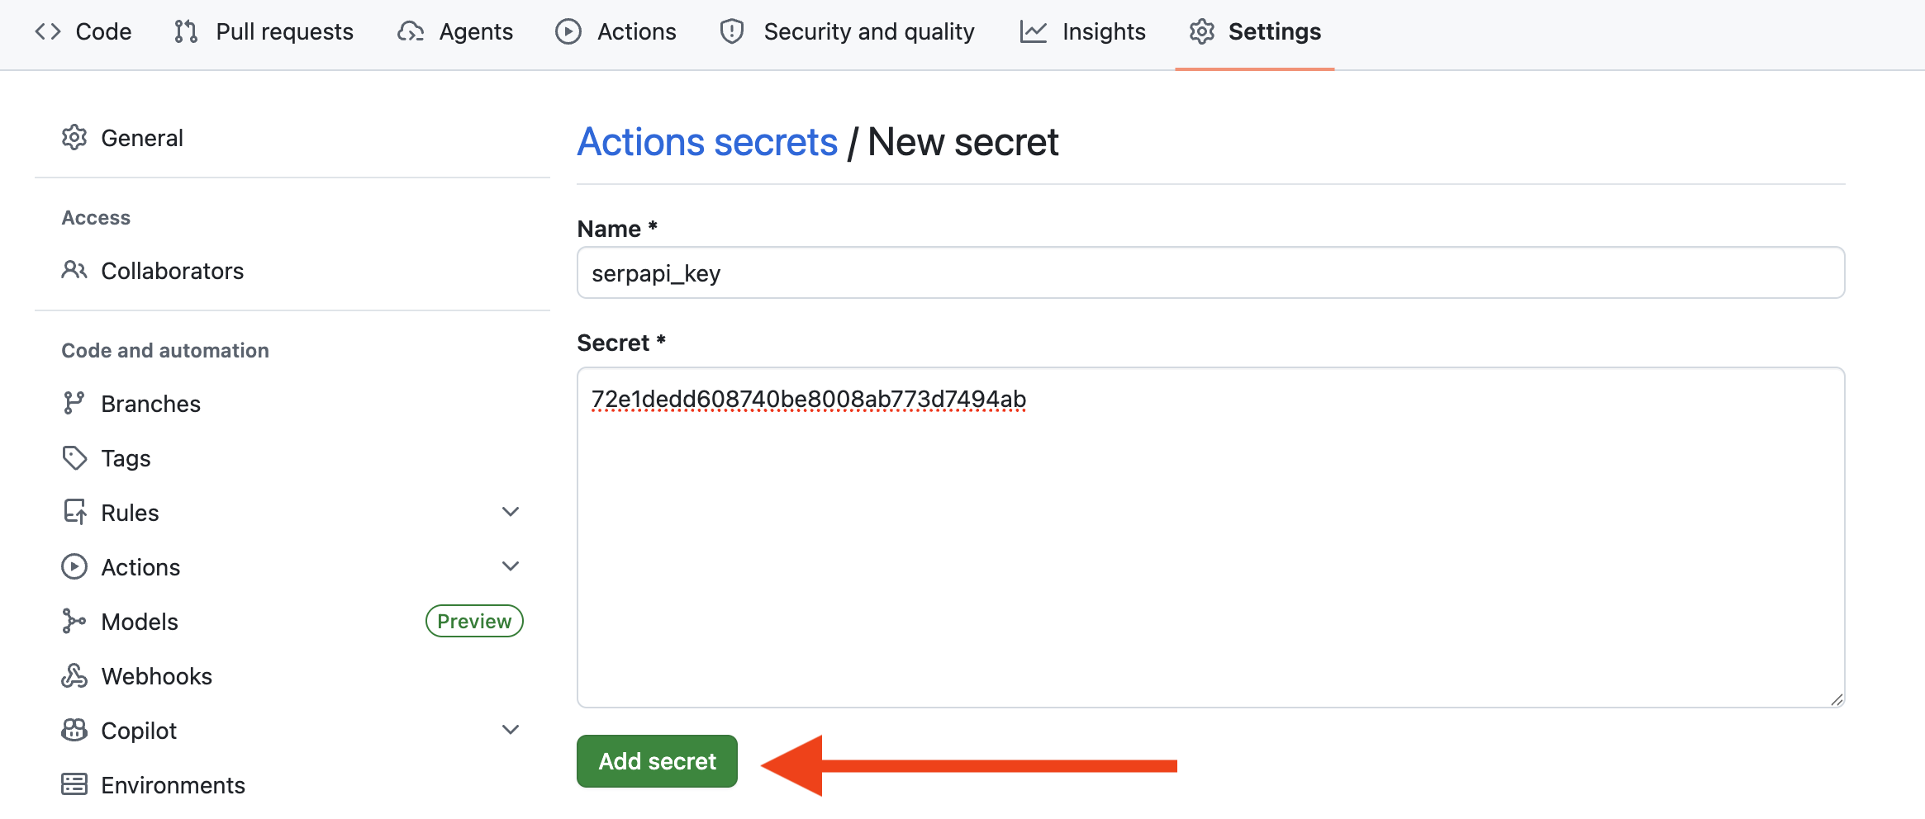Screen dimensions: 1925x819
Task: Click the Preview badge next to Models
Action: pyautogui.click(x=473, y=621)
